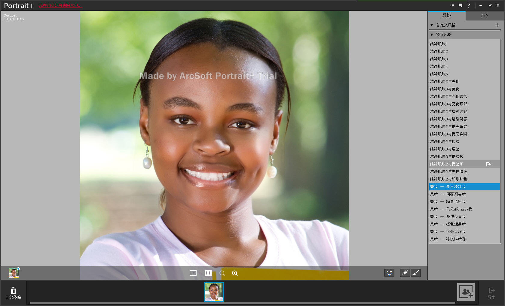Select makeup style 美妆 — 俱乐部Party妆

point(464,209)
